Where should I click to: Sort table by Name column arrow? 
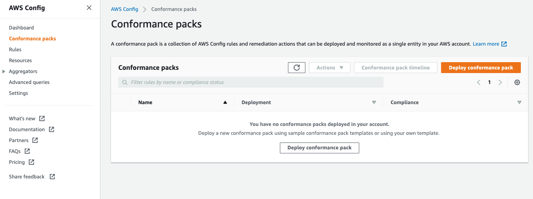click(225, 103)
